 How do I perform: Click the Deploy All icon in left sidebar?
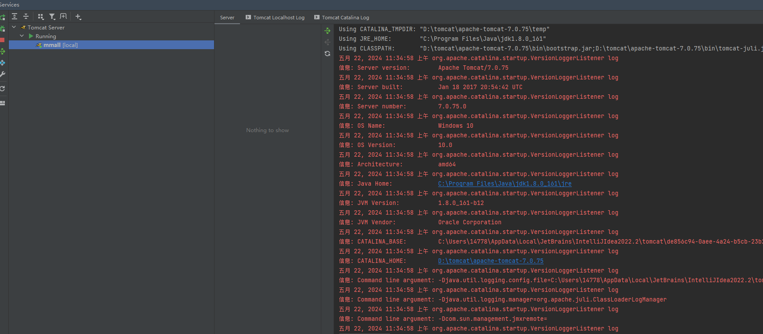click(x=2, y=51)
